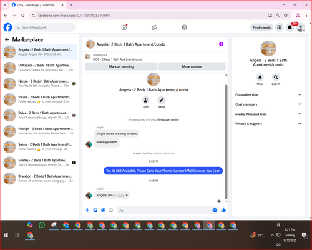Expand Media, files and links section
Viewport: 312px width, 250px height.
[x=268, y=114]
